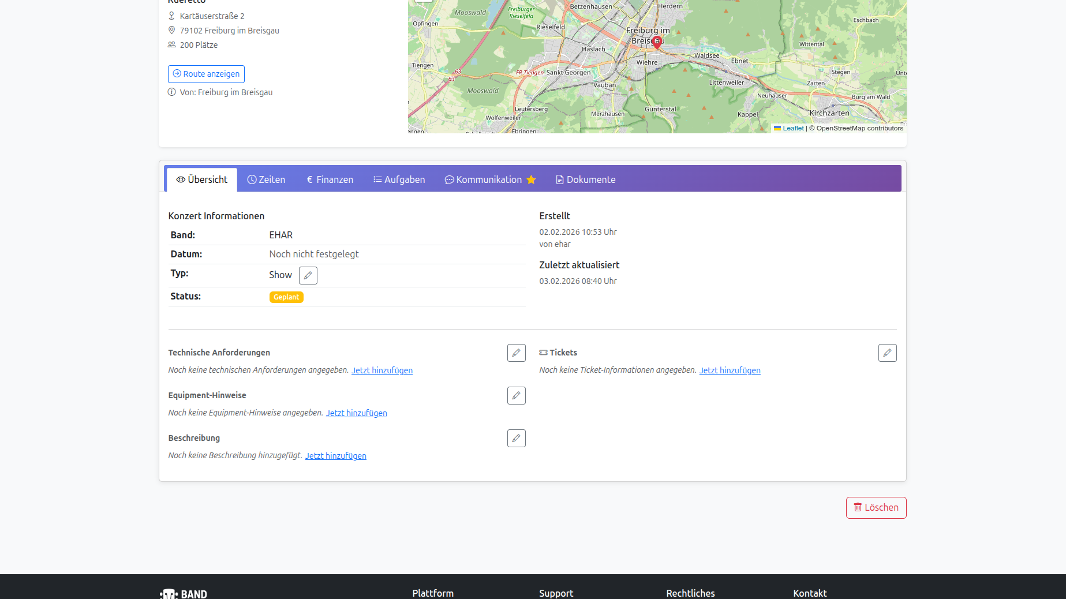The image size is (1066, 599).
Task: Open the Finanzen tab
Action: click(330, 180)
